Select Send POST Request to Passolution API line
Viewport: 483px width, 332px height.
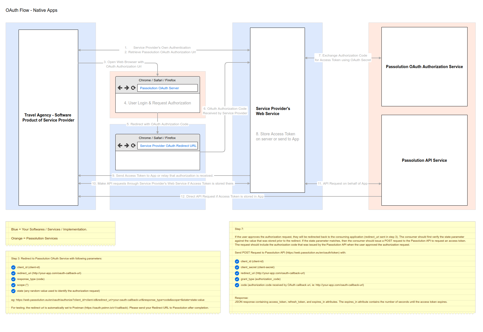pos(290,253)
